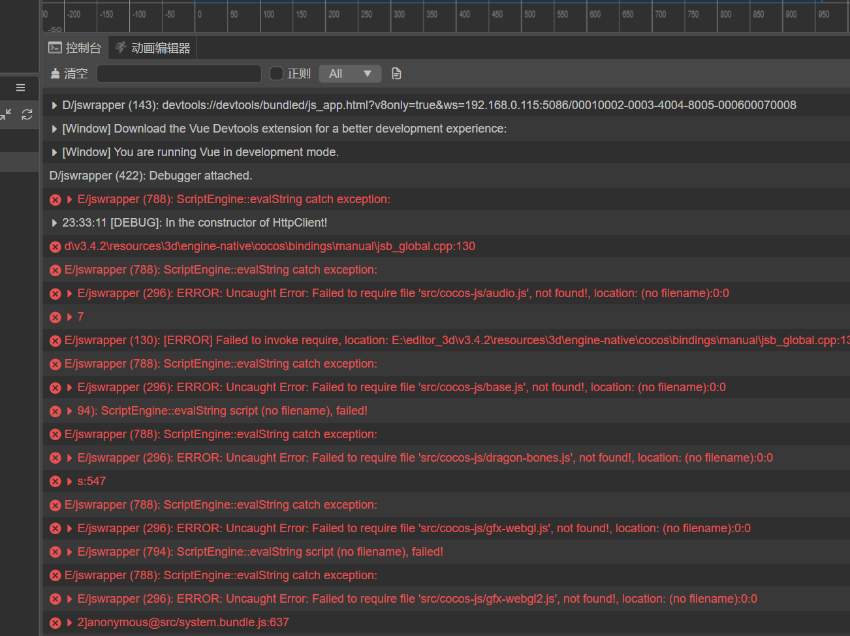The width and height of the screenshot is (850, 636).
Task: Click error icon beside jsb_global.cpp:130 line
Action: [55, 247]
